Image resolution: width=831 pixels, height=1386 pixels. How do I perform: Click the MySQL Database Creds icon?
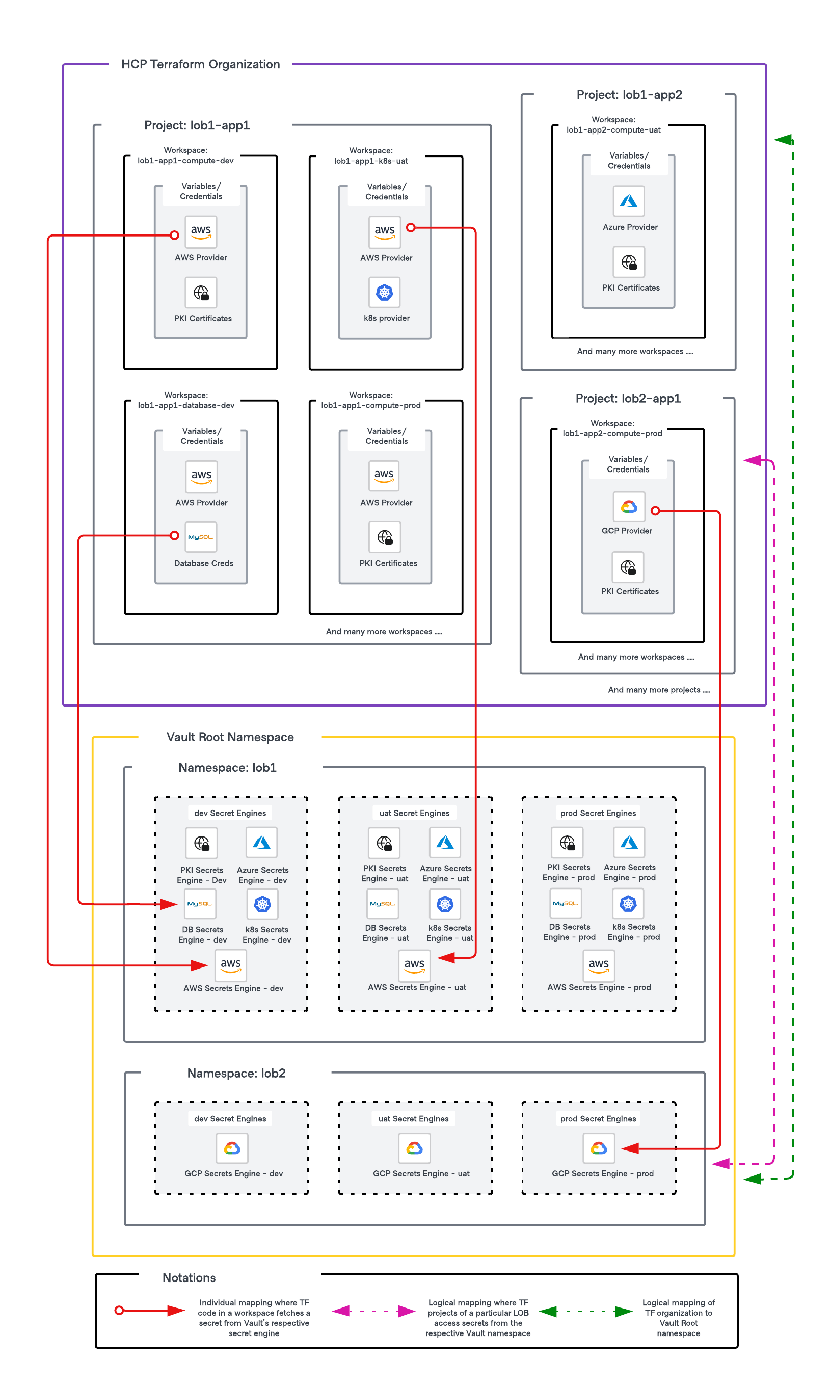pos(201,537)
